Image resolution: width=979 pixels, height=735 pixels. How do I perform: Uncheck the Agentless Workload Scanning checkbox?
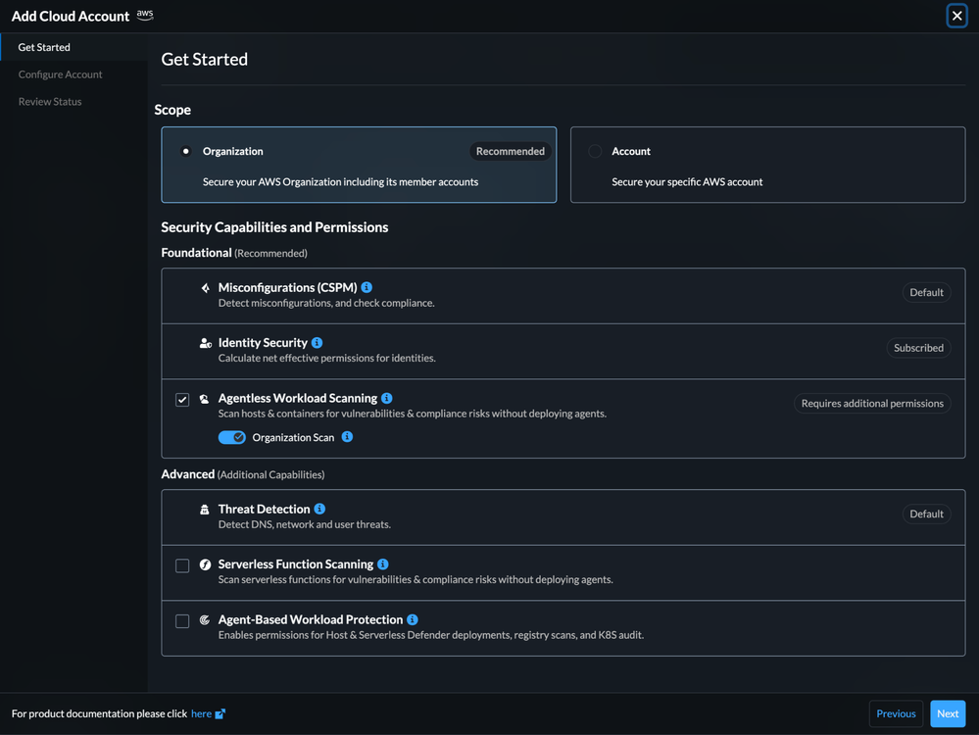point(182,400)
